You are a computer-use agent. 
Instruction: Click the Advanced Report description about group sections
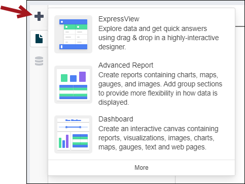click(x=160, y=88)
